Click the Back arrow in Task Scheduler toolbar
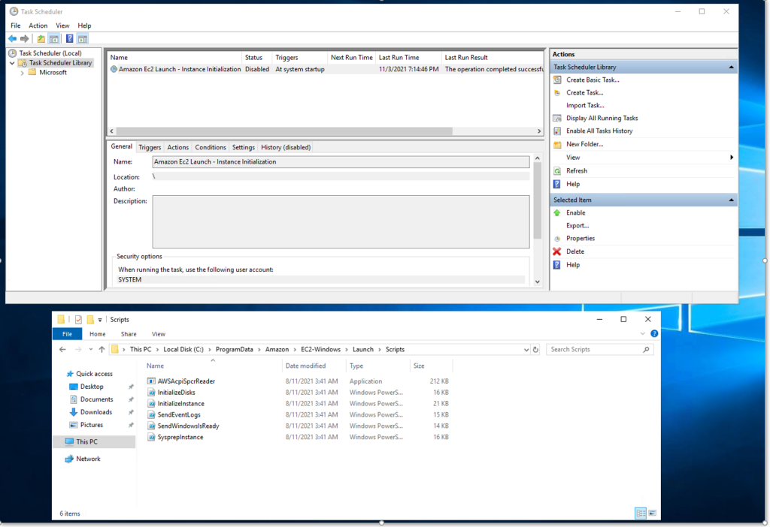This screenshot has height=527, width=770. [12, 37]
